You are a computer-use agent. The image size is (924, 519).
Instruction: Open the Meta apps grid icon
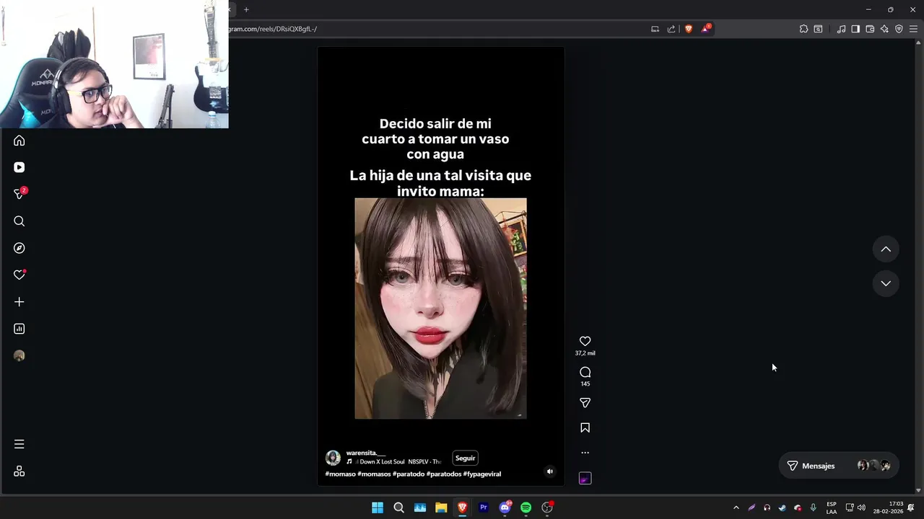[x=19, y=471]
